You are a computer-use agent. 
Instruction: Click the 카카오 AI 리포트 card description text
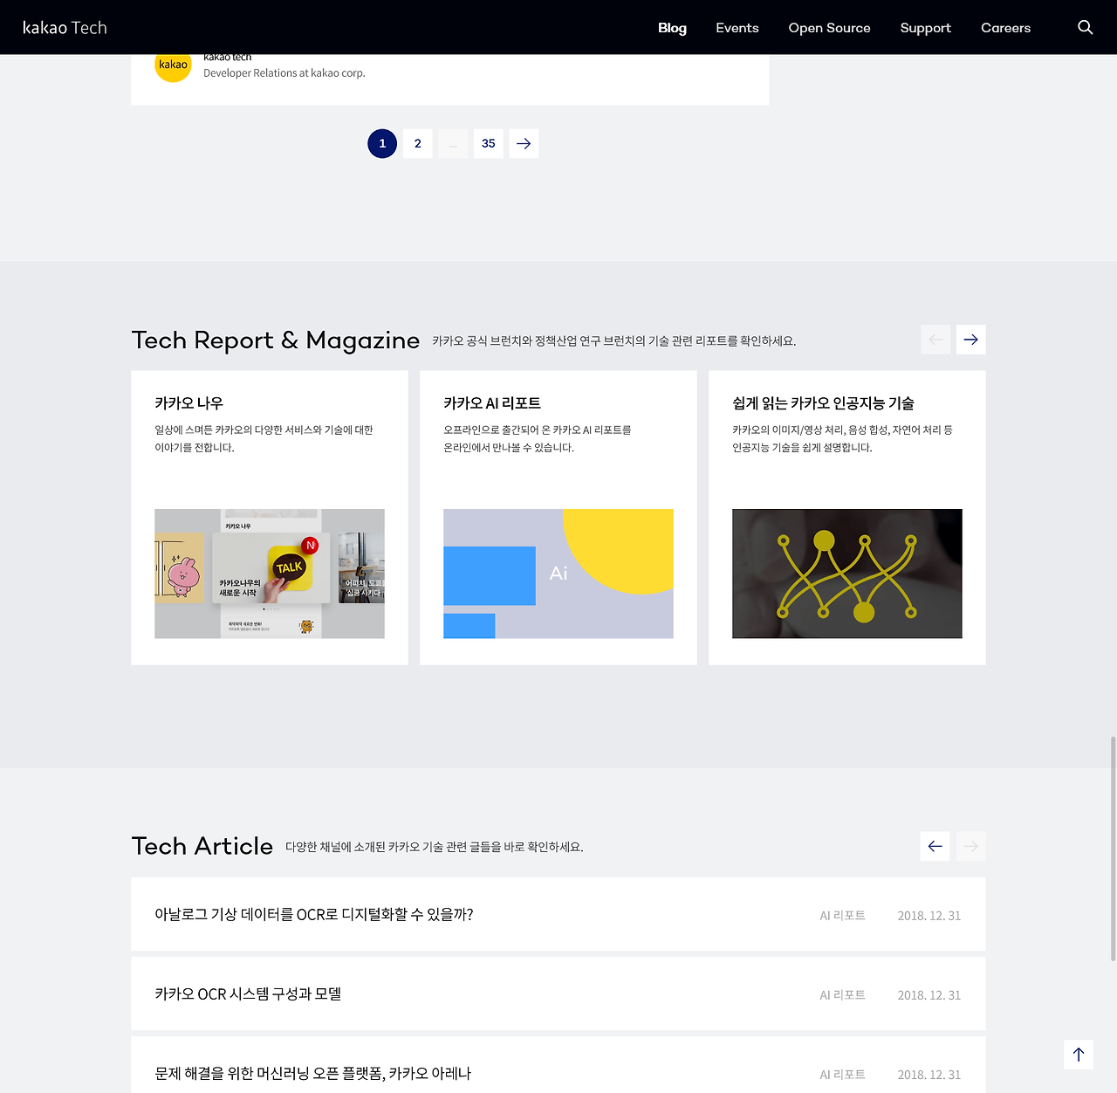tap(538, 438)
